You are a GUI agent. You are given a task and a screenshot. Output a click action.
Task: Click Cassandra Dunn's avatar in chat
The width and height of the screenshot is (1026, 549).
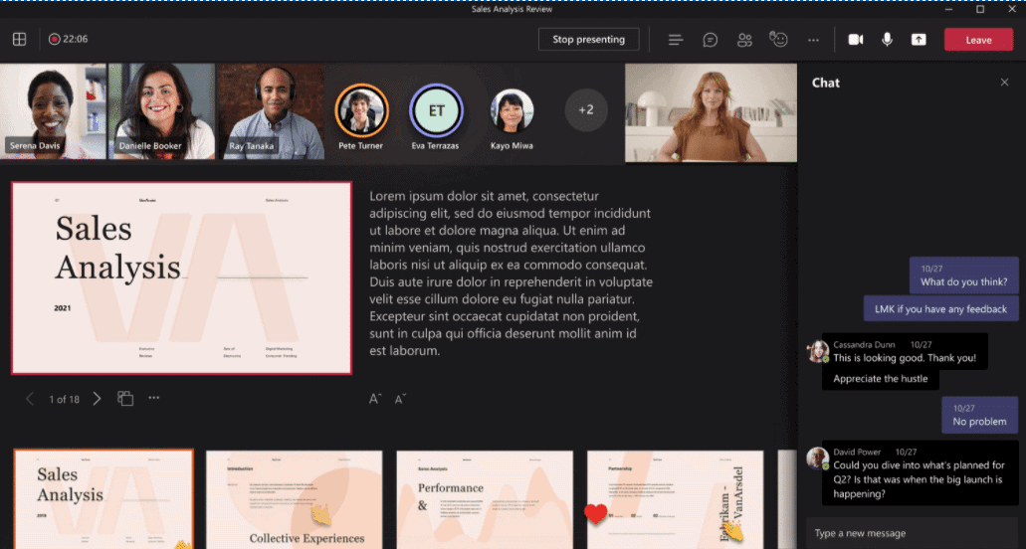[x=817, y=351]
